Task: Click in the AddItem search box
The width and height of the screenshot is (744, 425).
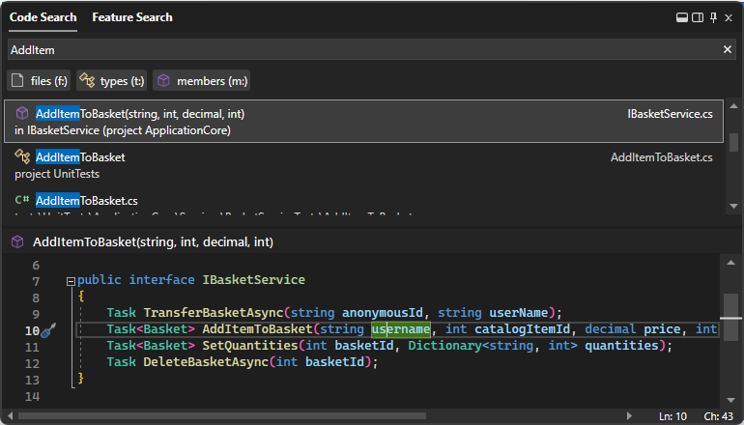Action: pos(358,49)
